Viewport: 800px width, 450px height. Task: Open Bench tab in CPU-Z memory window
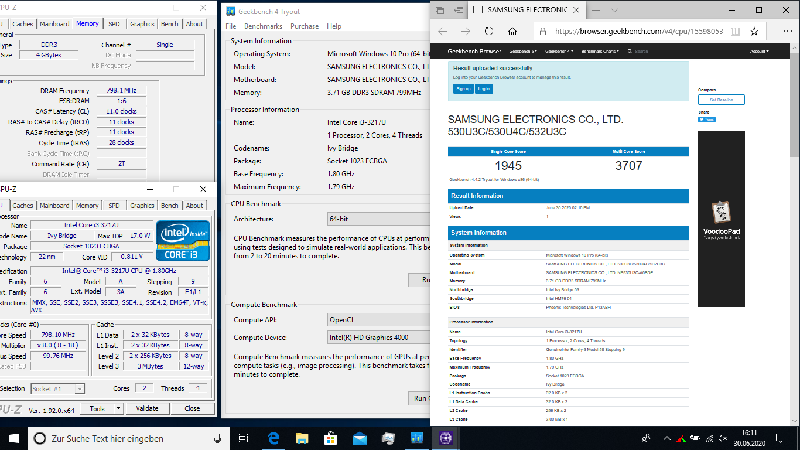point(170,24)
